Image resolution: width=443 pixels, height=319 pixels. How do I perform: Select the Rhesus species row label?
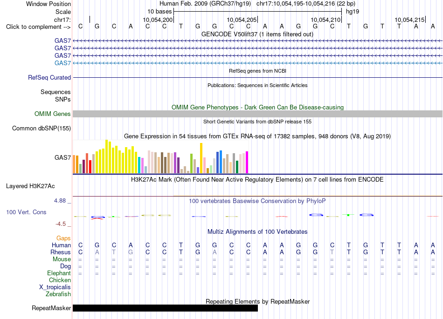point(61,252)
